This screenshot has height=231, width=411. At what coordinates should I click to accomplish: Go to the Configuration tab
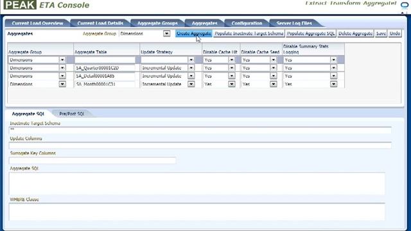tap(247, 23)
